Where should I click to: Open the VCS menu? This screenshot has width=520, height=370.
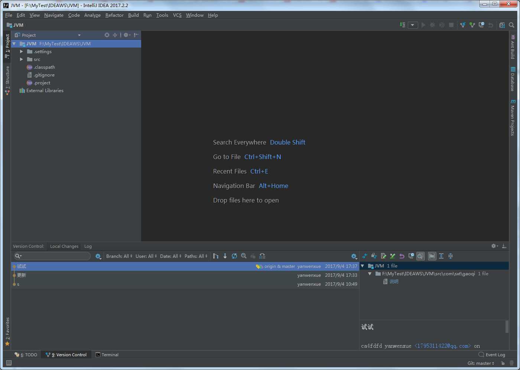(177, 15)
